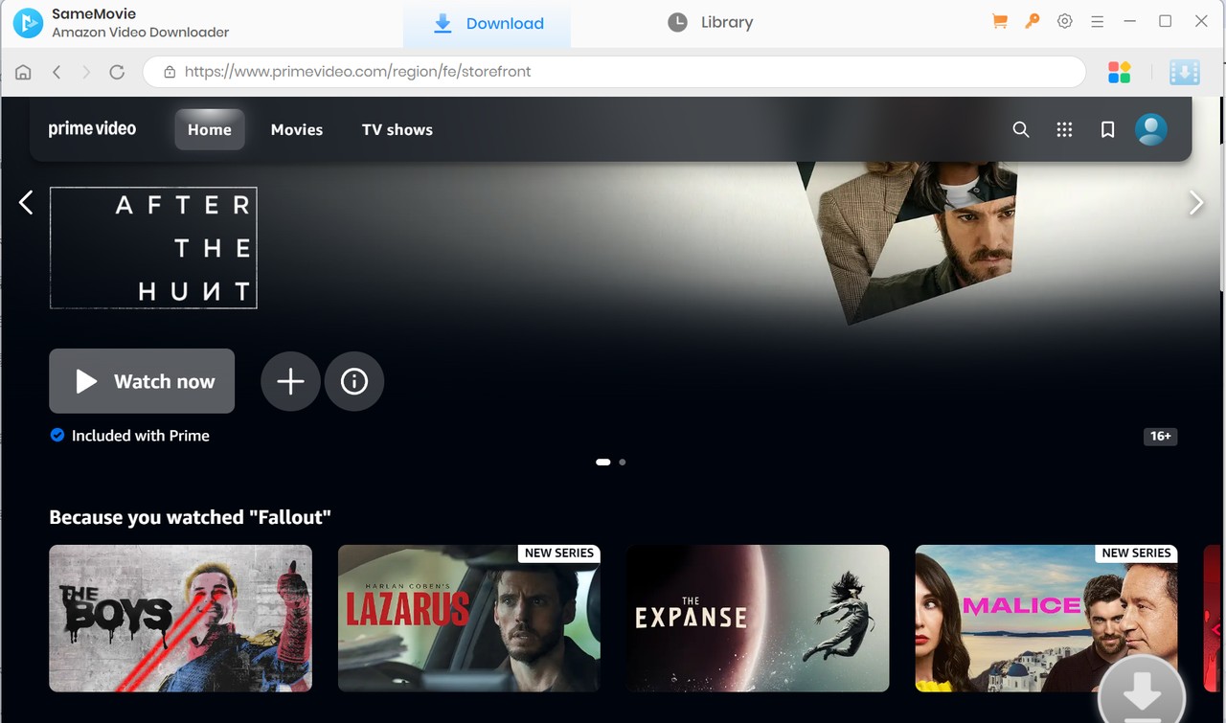Viewport: 1226px width, 723px height.
Task: Open the Movies navigation item
Action: (x=296, y=129)
